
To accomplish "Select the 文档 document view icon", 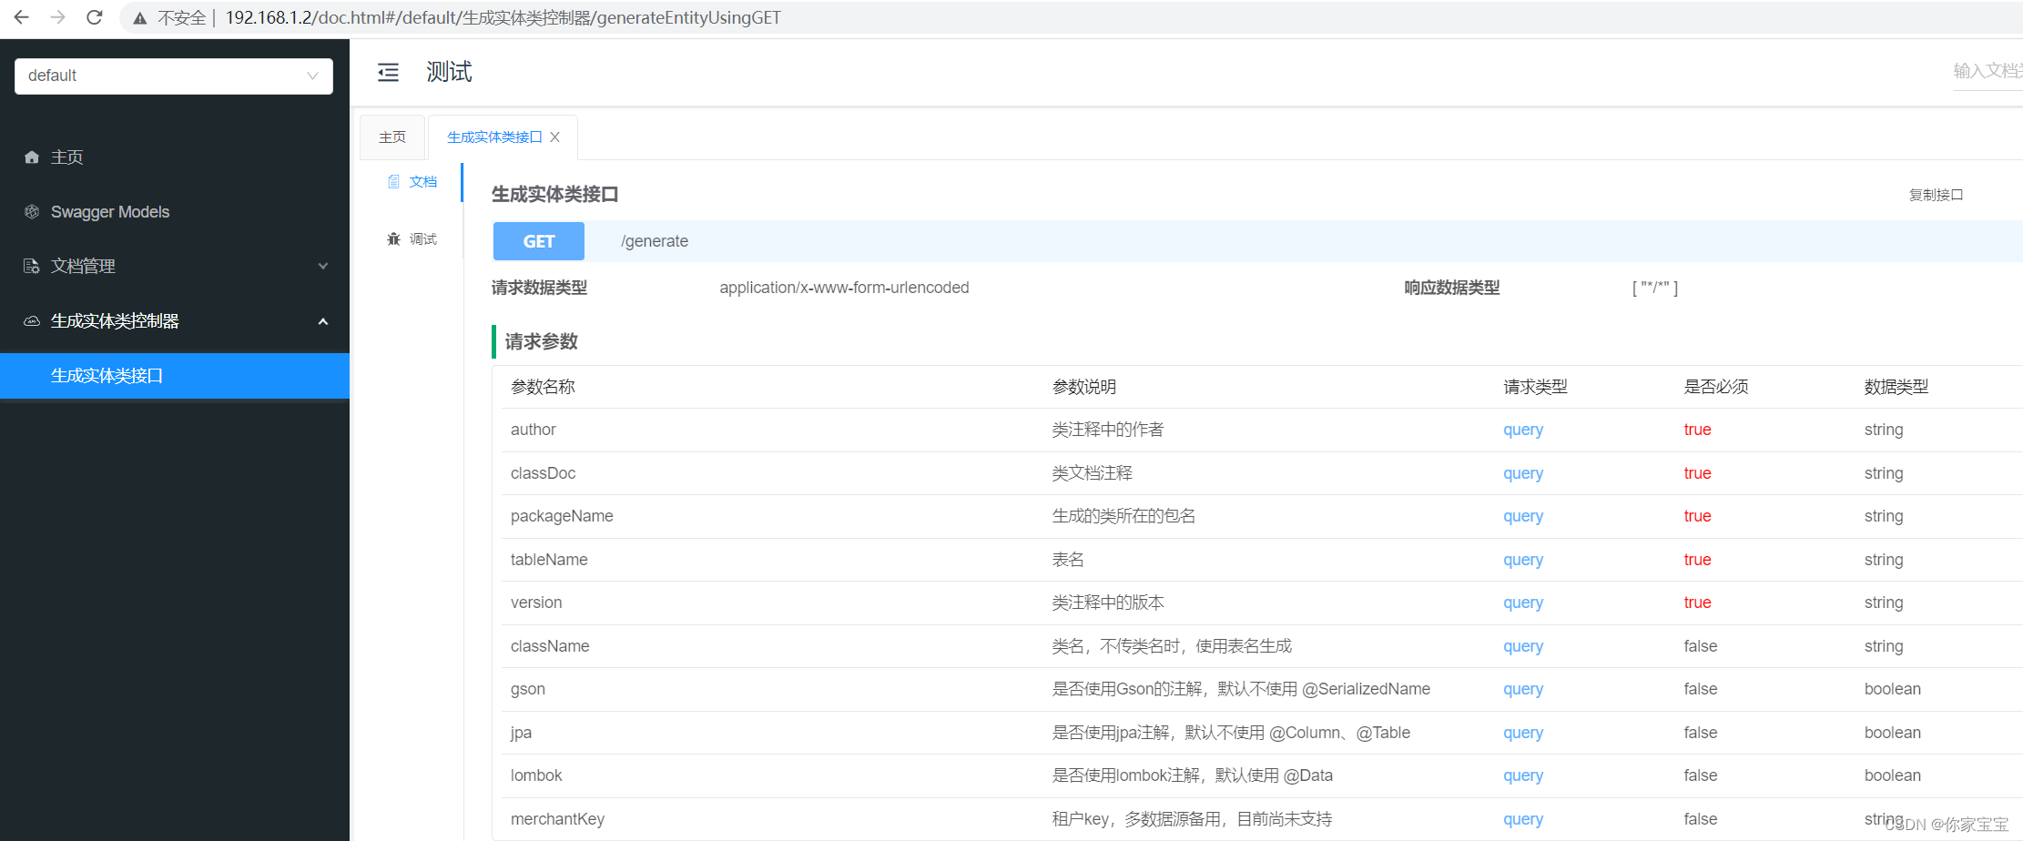I will pyautogui.click(x=394, y=181).
